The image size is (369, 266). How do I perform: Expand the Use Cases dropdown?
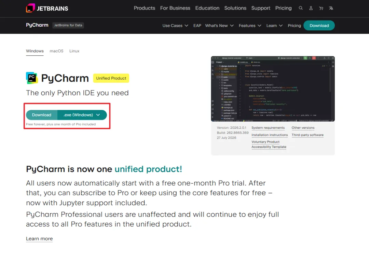coord(175,25)
